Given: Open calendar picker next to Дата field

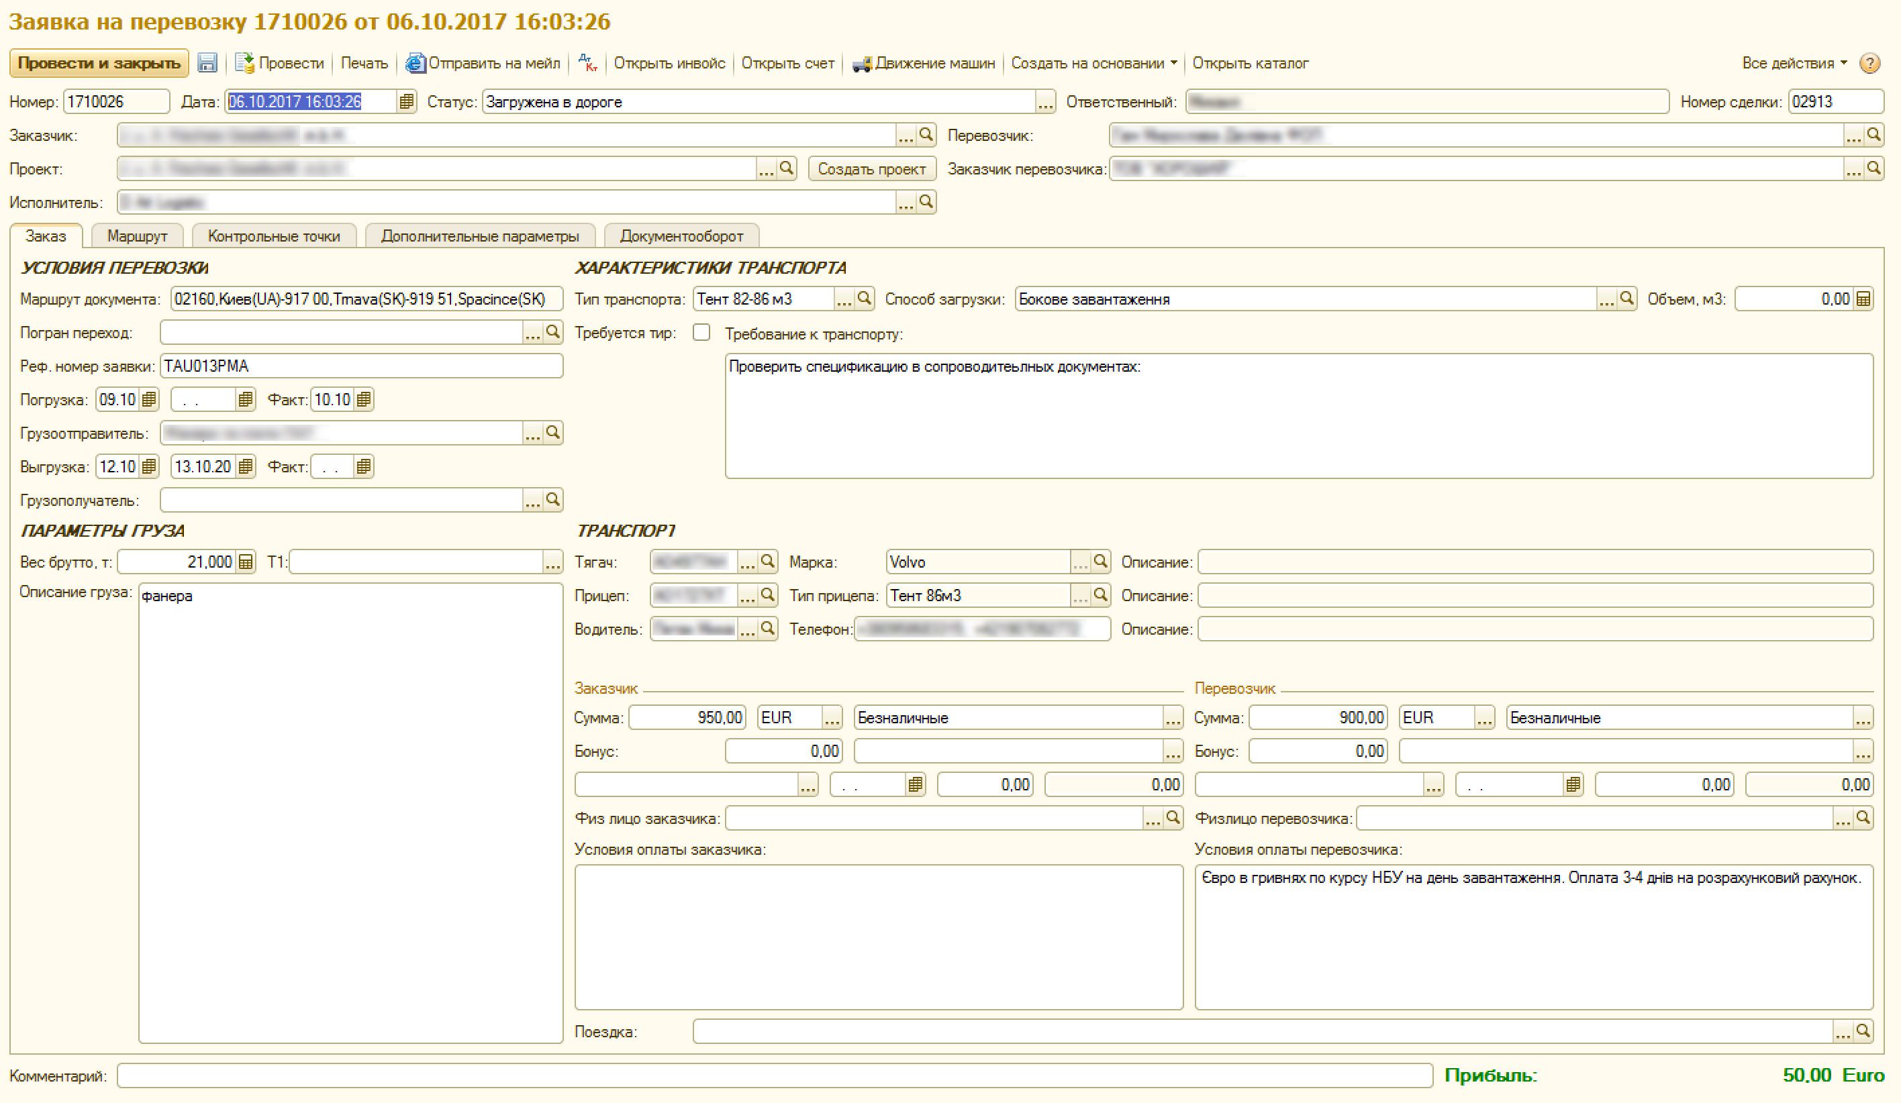Looking at the screenshot, I should click(x=406, y=101).
